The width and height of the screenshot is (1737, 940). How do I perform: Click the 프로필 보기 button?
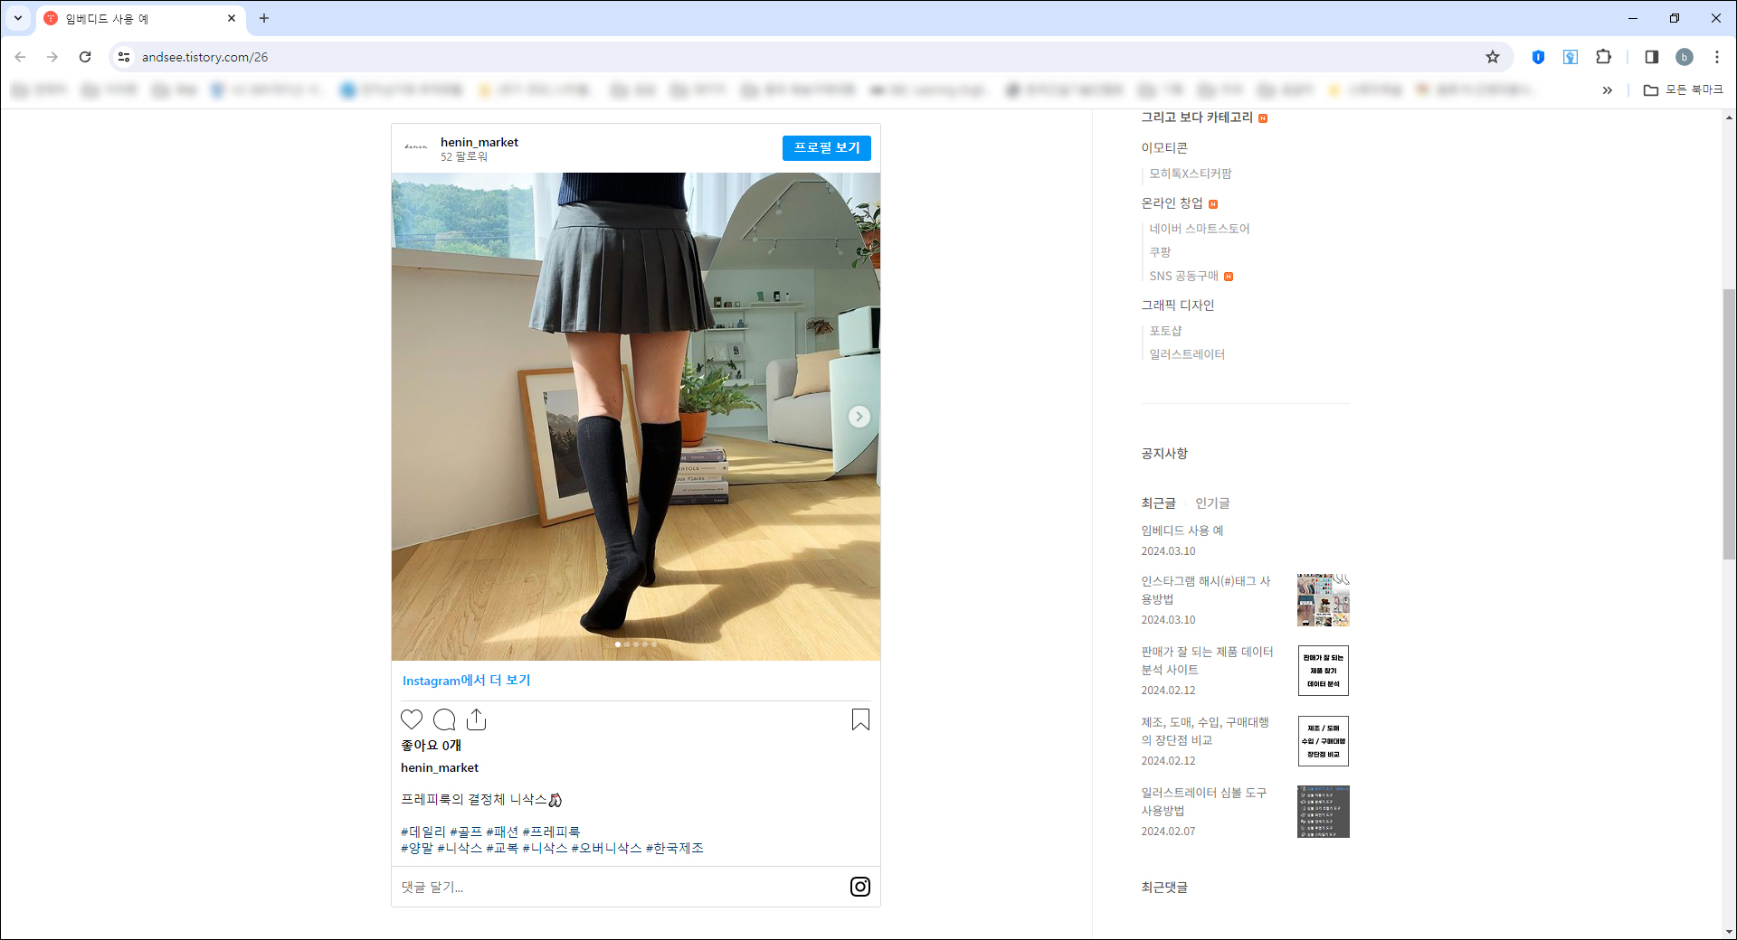827,148
